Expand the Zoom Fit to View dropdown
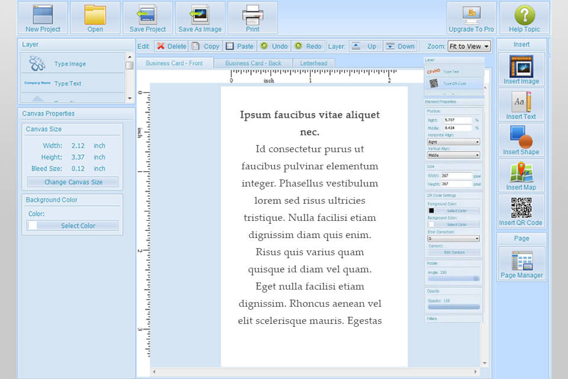The image size is (568, 379). click(x=469, y=46)
